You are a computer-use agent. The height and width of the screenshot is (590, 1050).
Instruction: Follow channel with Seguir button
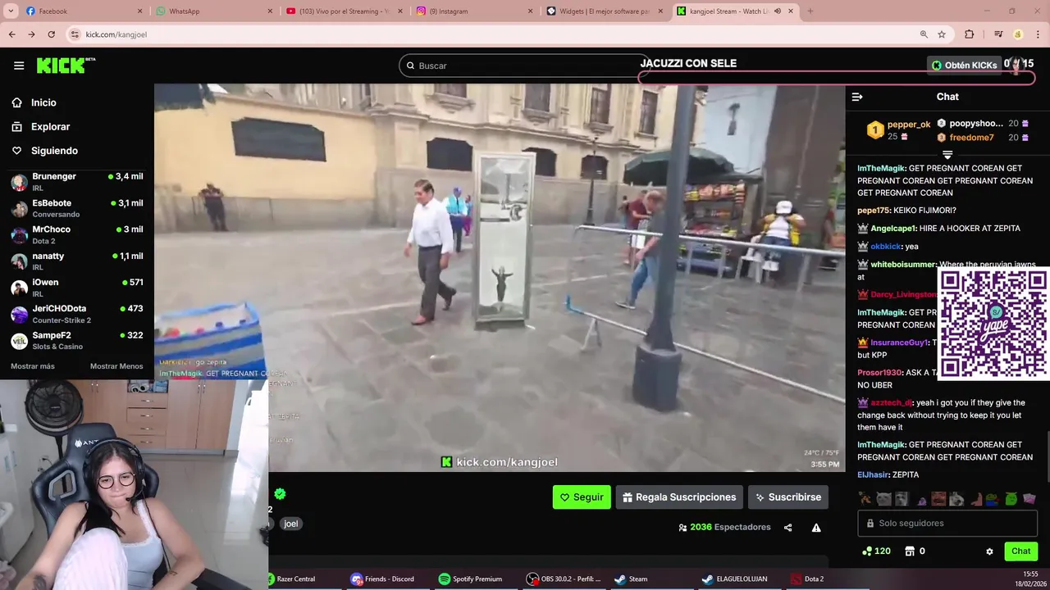582,497
